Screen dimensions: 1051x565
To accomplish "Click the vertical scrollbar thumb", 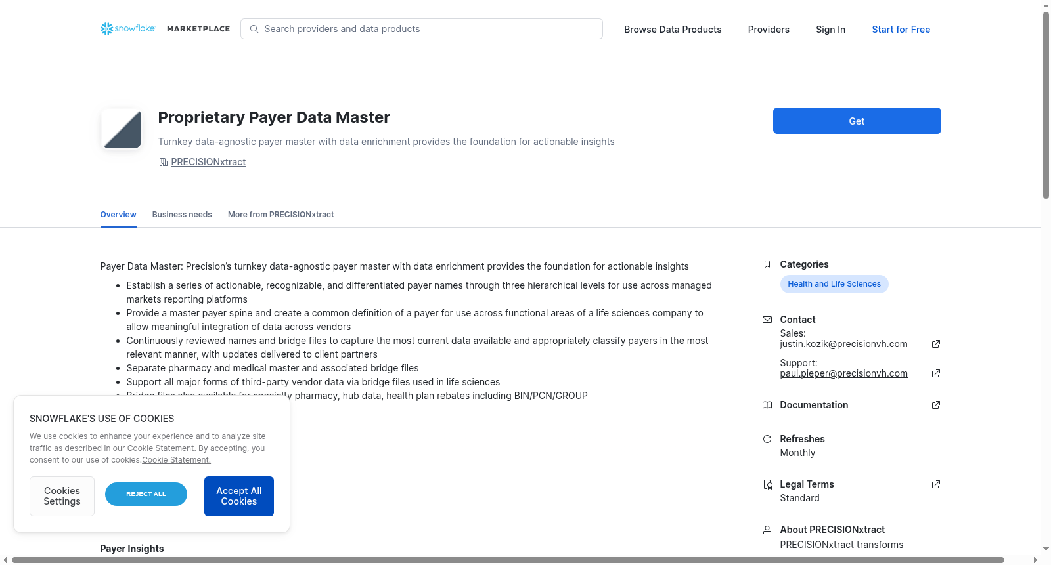I will pyautogui.click(x=1046, y=105).
